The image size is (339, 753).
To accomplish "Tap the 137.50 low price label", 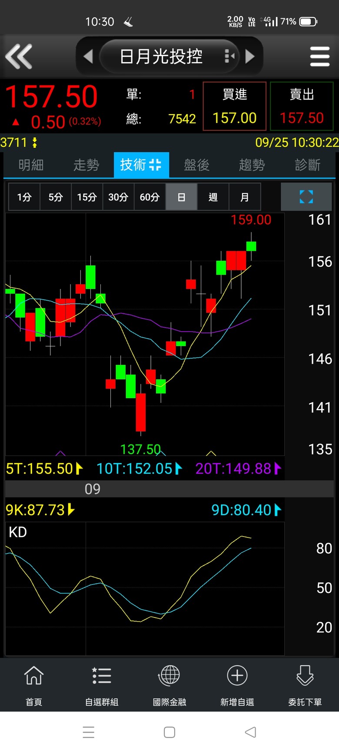I will pyautogui.click(x=140, y=449).
